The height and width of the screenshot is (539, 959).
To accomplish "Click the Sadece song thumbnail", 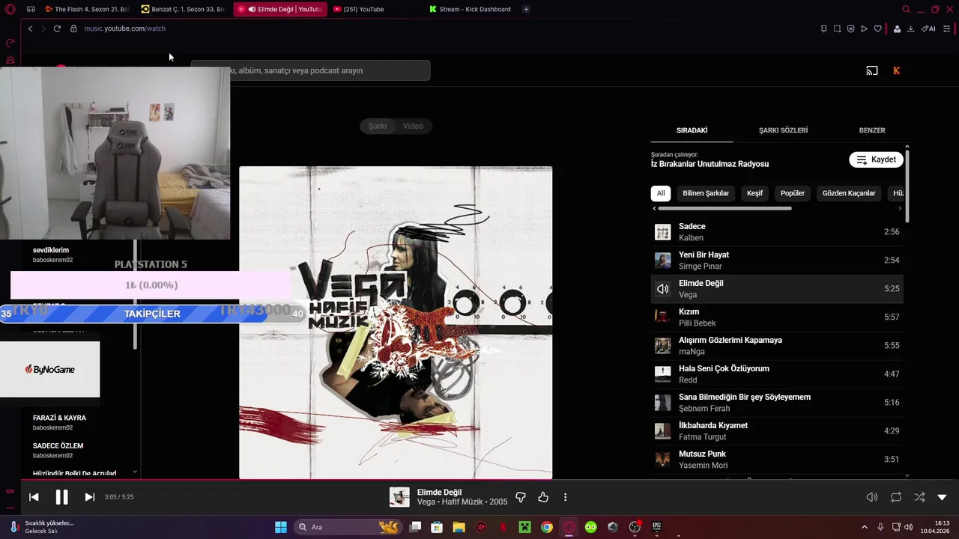I will point(662,232).
